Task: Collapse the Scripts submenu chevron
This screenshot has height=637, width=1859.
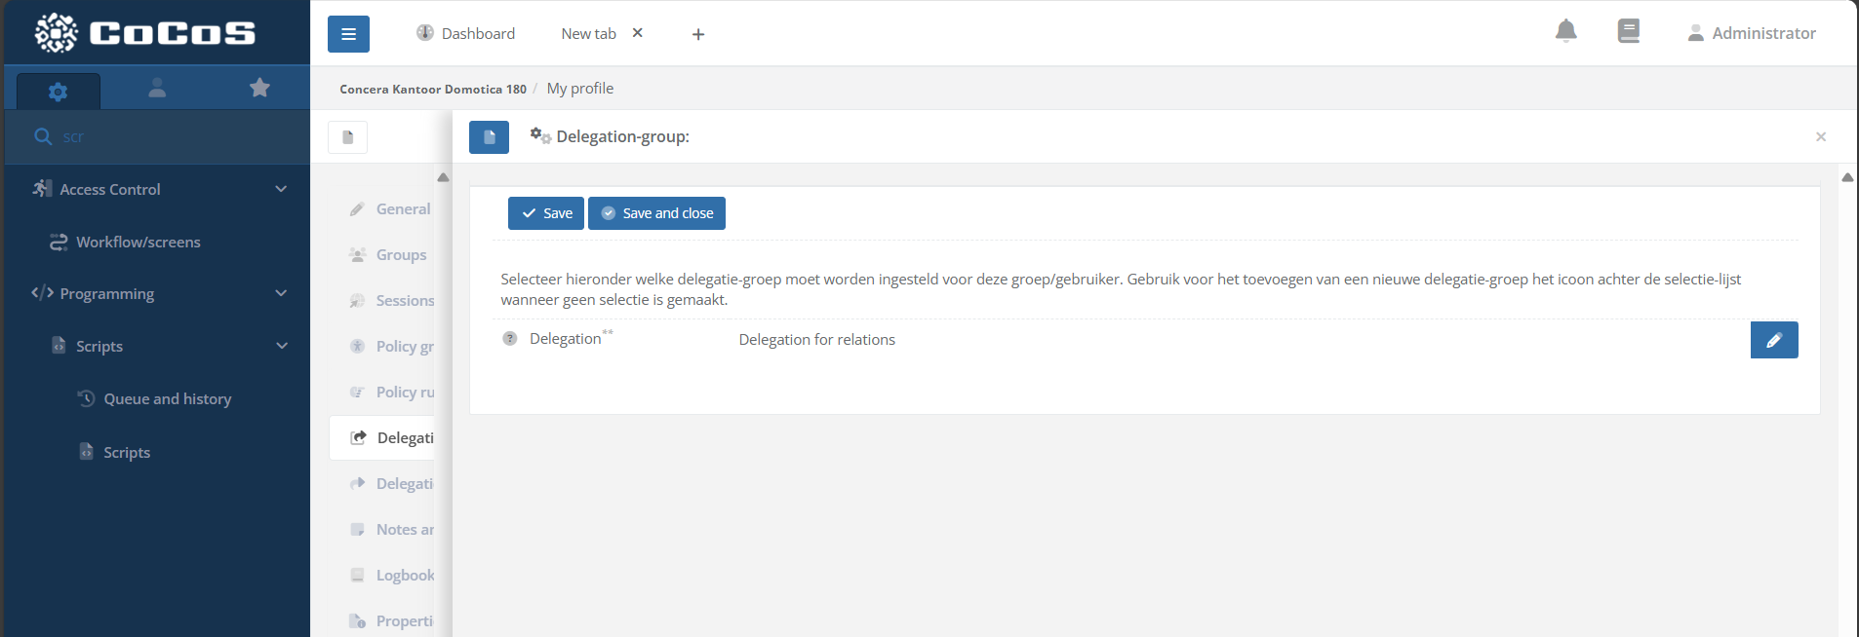Action: [281, 346]
